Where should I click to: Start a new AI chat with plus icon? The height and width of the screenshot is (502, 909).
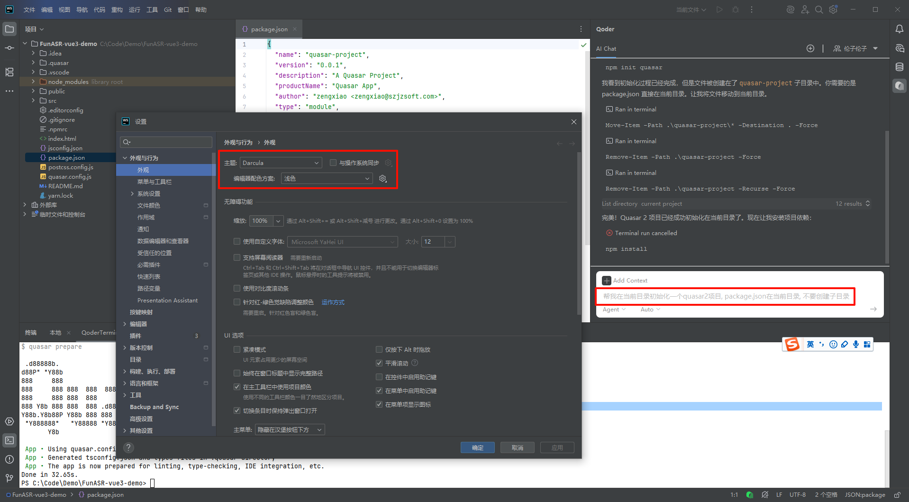click(810, 48)
